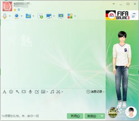
Task: Open the emoji smiley picker
Action: tap(11, 92)
